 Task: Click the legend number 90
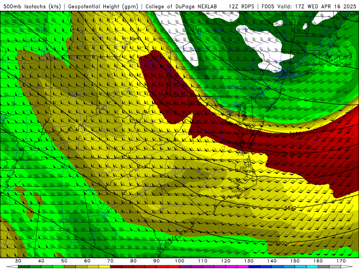[x=157, y=261]
